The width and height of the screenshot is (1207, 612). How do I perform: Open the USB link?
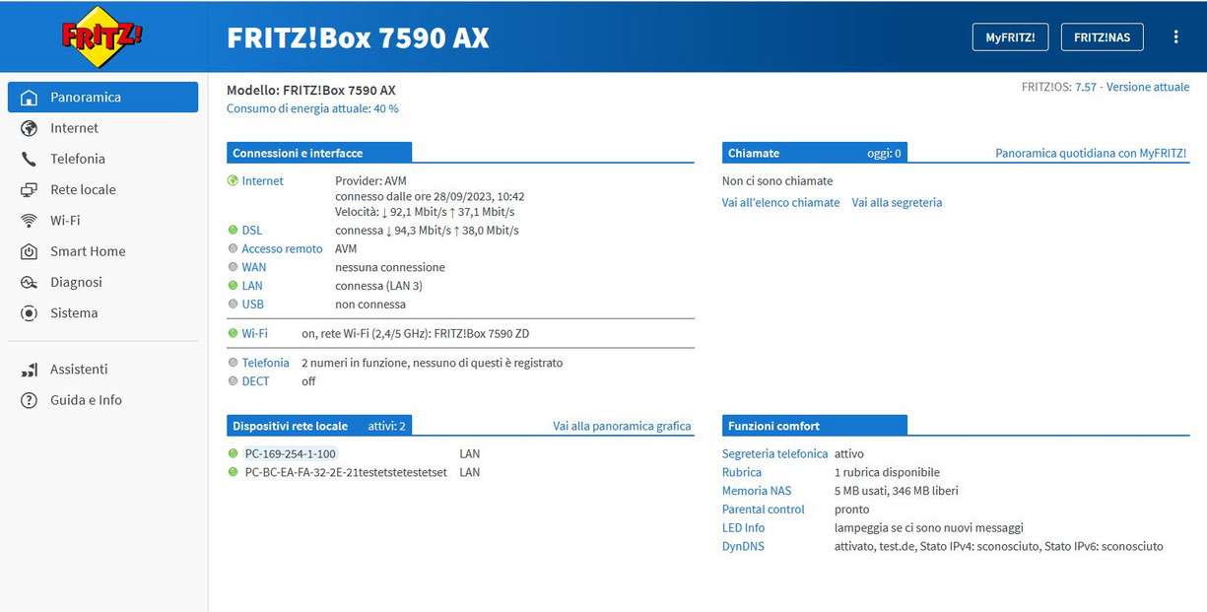pos(253,305)
